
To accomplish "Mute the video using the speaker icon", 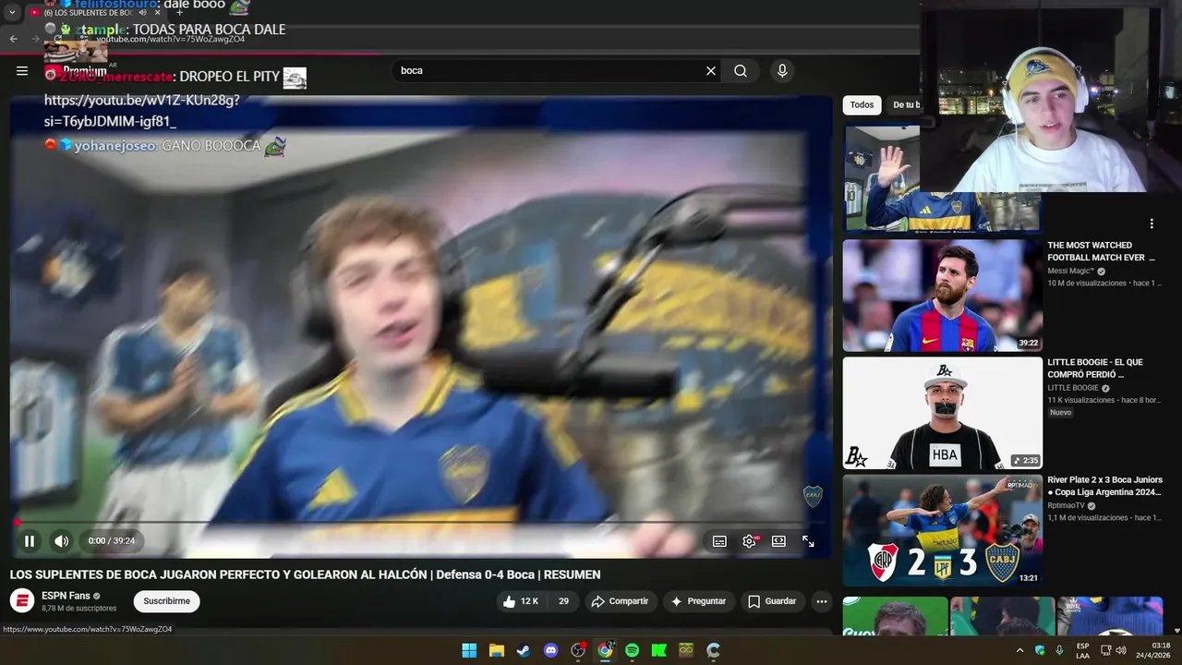I will [x=61, y=541].
